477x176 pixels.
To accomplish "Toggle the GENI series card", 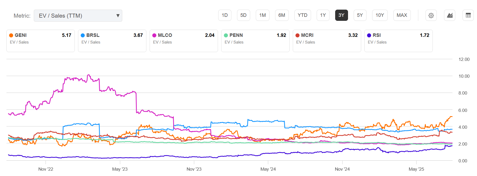I will [x=40, y=41].
